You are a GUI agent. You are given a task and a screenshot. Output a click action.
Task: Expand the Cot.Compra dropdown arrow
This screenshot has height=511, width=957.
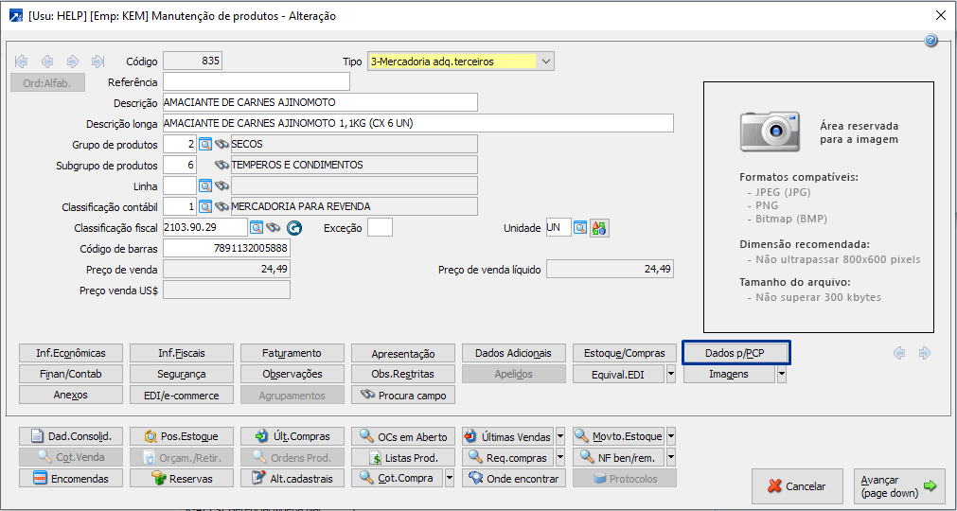450,478
